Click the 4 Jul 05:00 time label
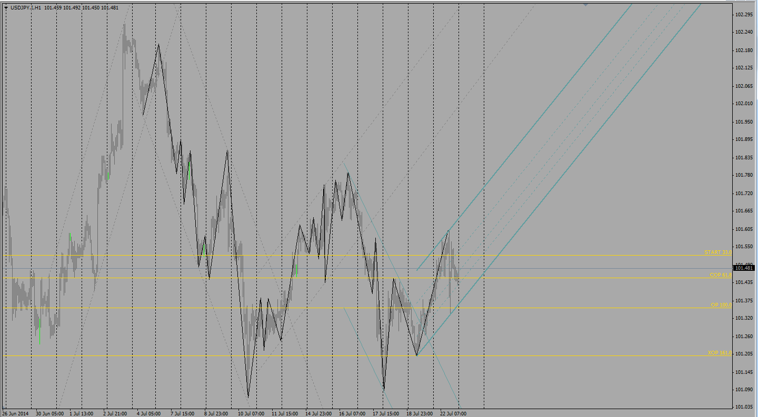 pos(150,414)
